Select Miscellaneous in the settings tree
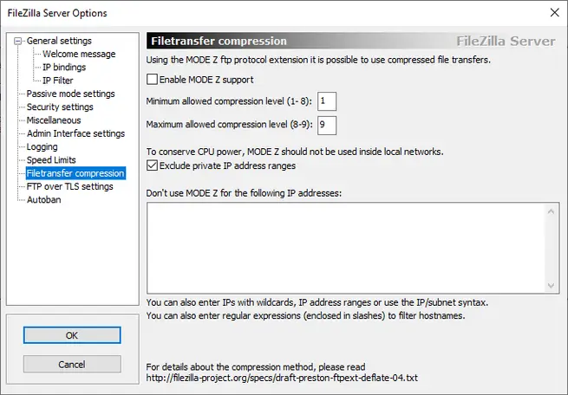Image resolution: width=568 pixels, height=395 pixels. 54,120
